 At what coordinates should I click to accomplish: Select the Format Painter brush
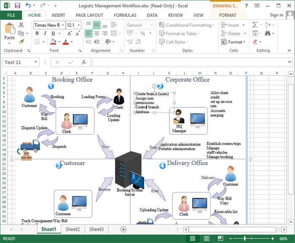(21, 42)
